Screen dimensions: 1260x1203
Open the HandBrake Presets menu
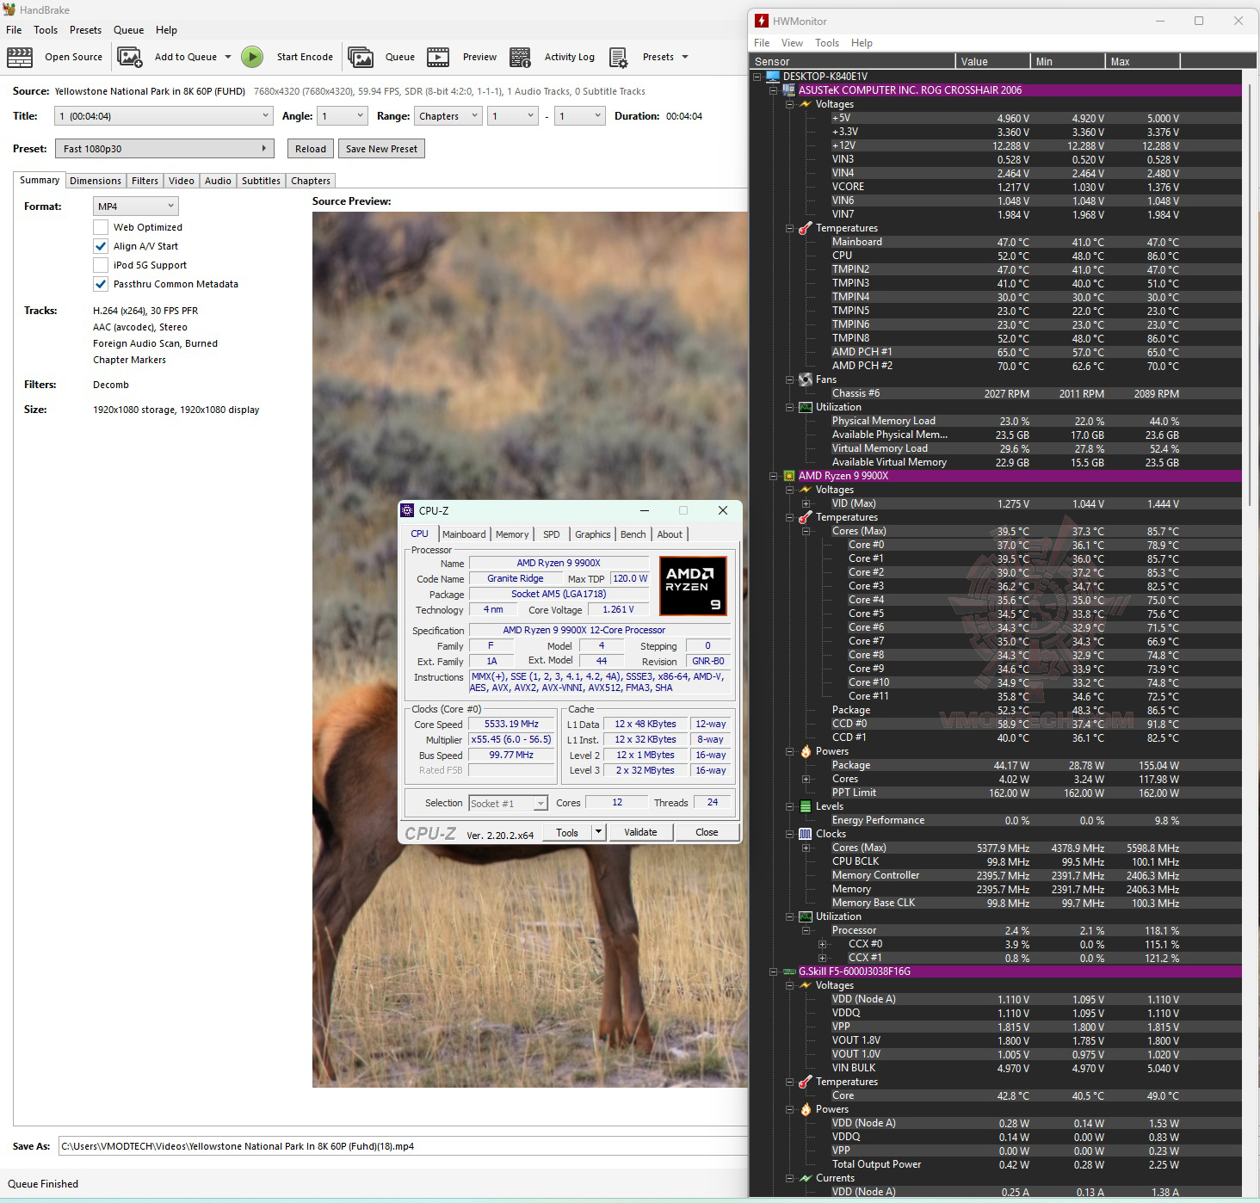click(x=85, y=30)
